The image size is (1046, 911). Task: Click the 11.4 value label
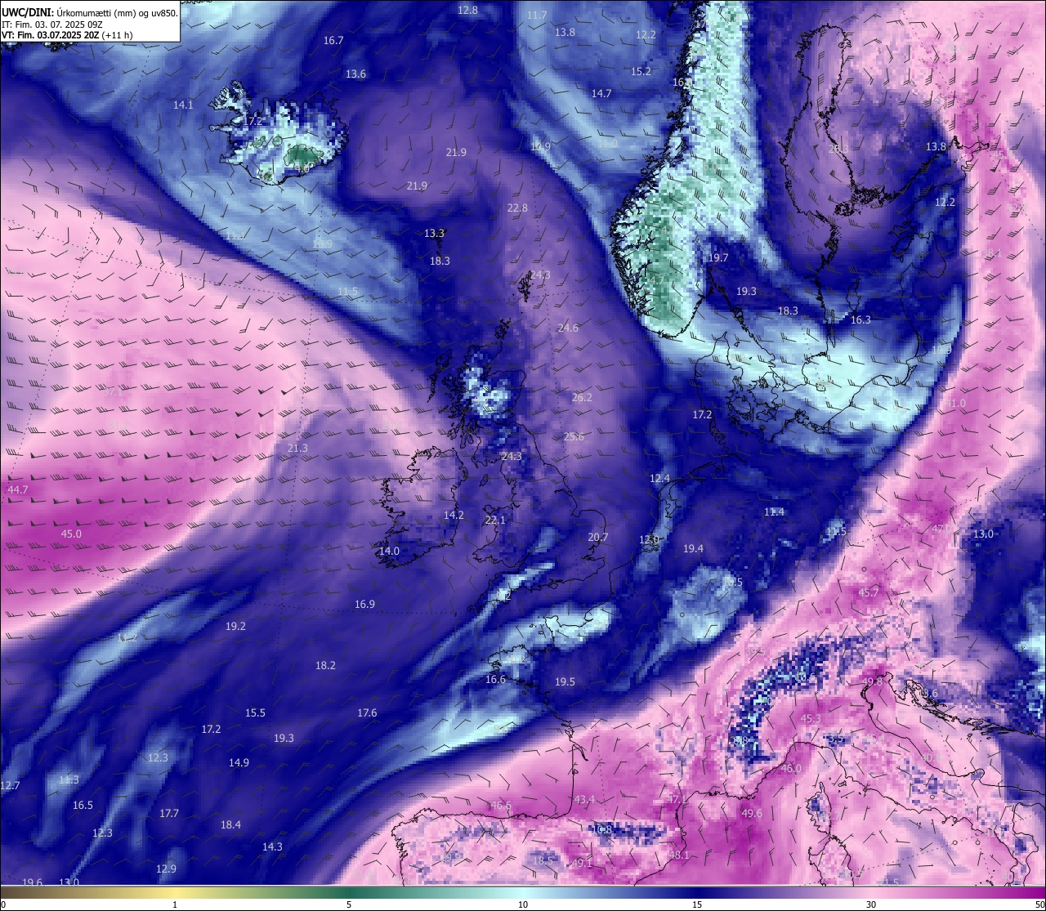(x=774, y=511)
